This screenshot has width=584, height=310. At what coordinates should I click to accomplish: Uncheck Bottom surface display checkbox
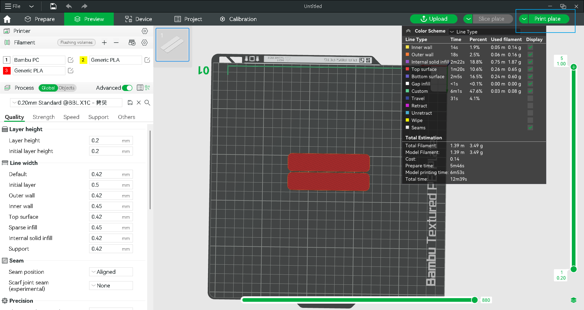pos(530,77)
